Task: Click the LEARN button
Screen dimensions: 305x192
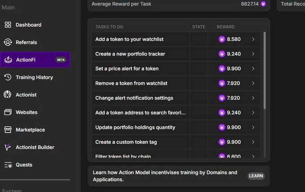Action: [x=256, y=176]
